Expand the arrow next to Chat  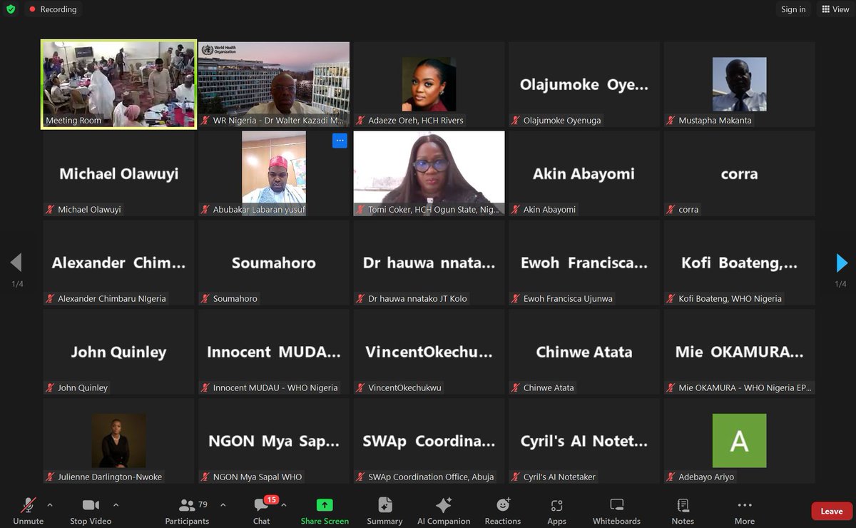pos(284,504)
